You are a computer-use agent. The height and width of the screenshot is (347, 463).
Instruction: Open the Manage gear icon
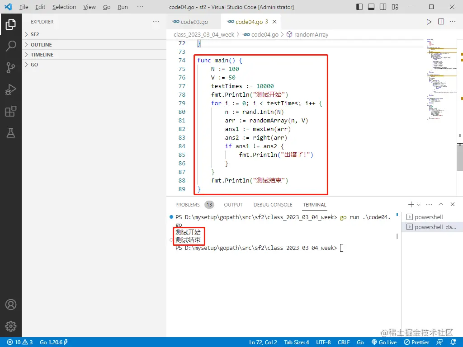[x=11, y=326]
